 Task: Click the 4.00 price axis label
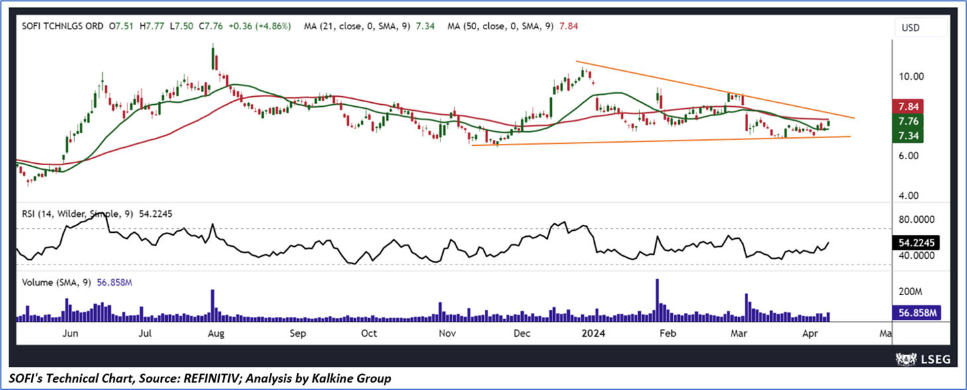909,196
